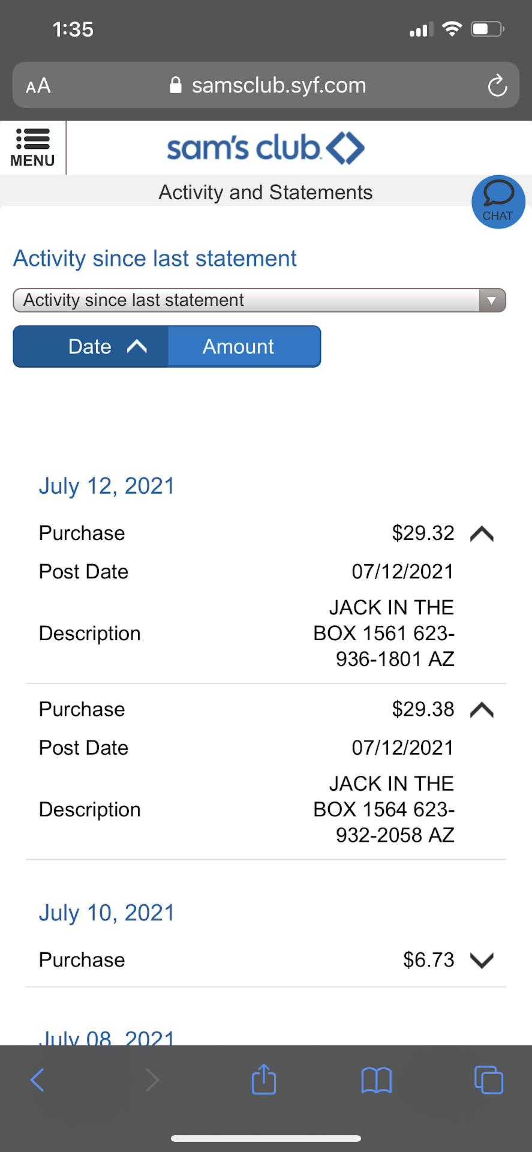Screen dimensions: 532x1152
Task: Go back with Safari back arrow
Action: [37, 1080]
